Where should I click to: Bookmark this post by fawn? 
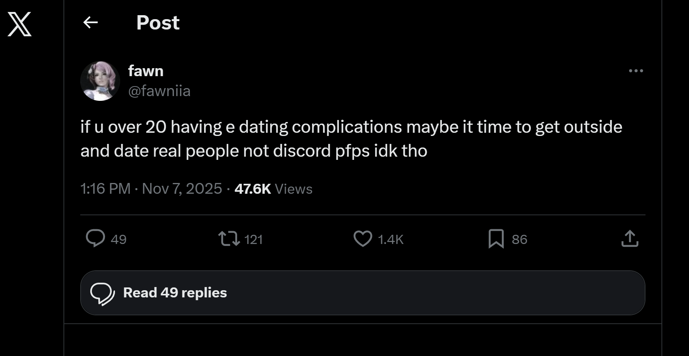tap(496, 239)
